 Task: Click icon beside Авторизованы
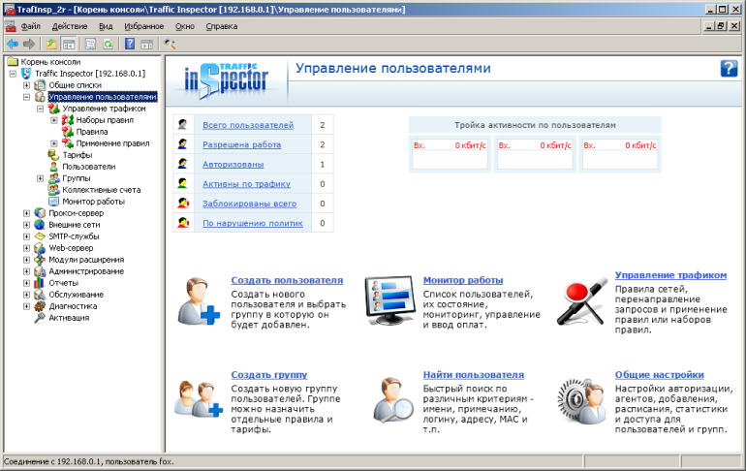click(x=183, y=164)
